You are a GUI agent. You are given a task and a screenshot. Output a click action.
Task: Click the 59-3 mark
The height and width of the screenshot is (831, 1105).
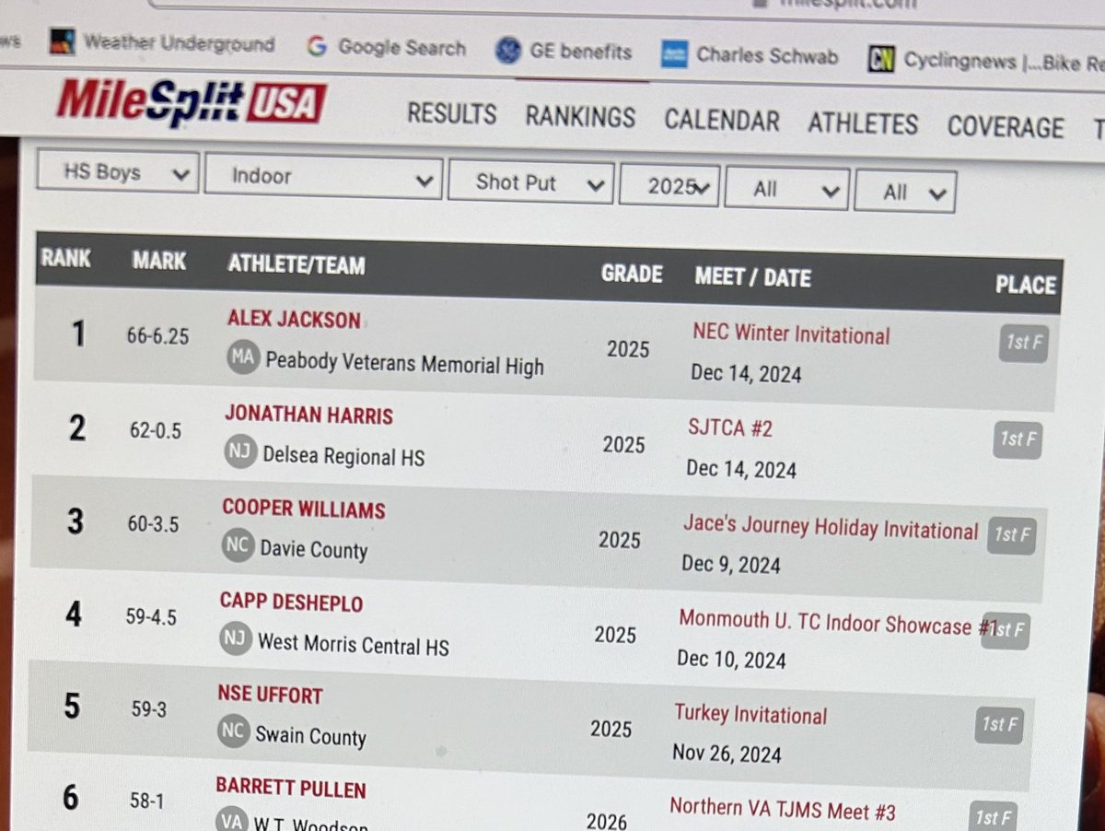(x=147, y=709)
